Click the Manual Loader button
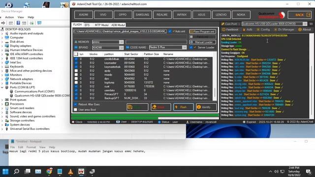The width and height of the screenshot is (315, 177). coord(202,42)
